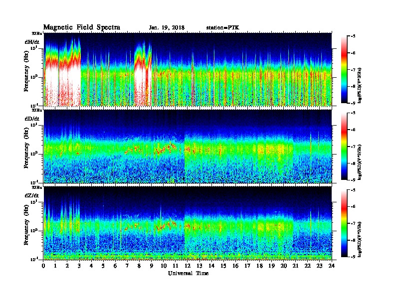Click the -8 value on the dZ/dt color scale
This screenshot has height=305, width=395.
tap(353, 240)
